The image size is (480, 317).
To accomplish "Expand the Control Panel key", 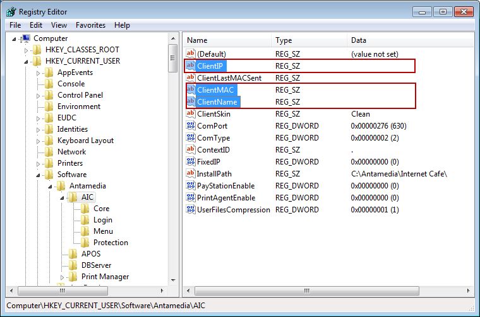I will 38,96.
